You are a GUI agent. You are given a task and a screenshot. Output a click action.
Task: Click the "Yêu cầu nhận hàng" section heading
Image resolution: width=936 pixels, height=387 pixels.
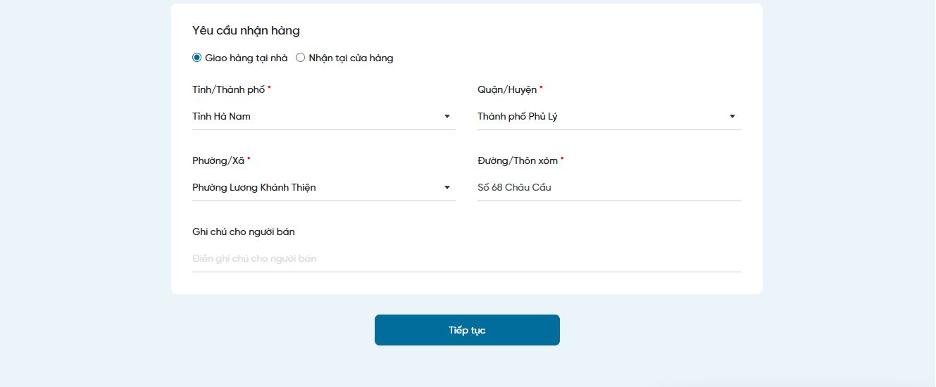(246, 30)
